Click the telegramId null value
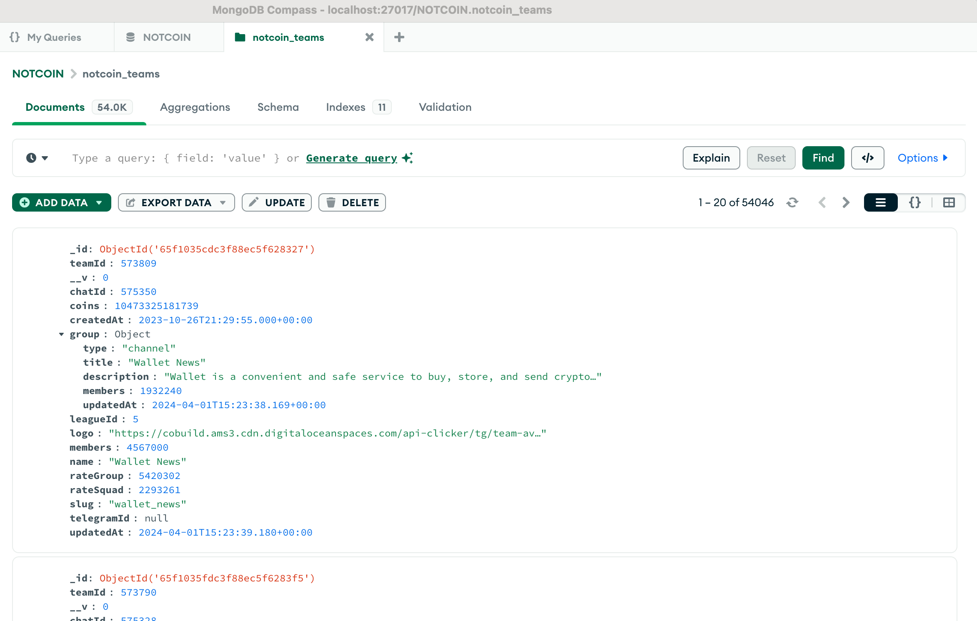The image size is (977, 621). point(156,518)
